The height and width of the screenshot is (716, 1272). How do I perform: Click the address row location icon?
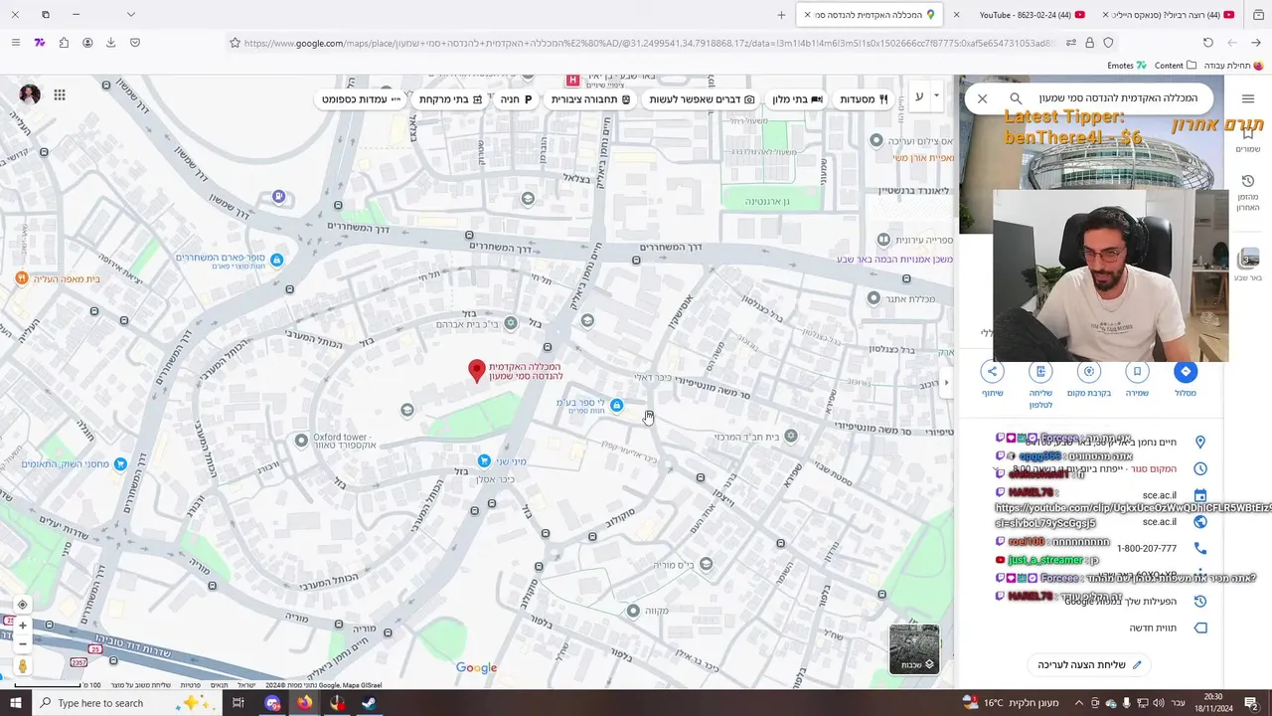[1199, 443]
